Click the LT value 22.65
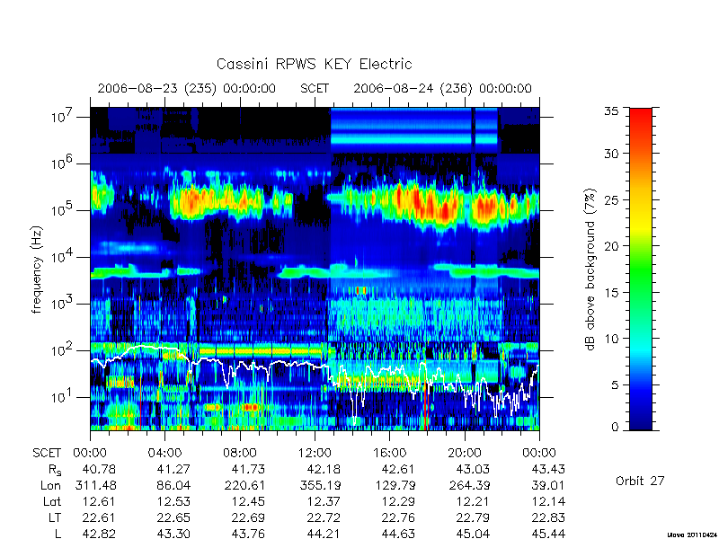Screen dimensions: 719x539 click(x=173, y=518)
